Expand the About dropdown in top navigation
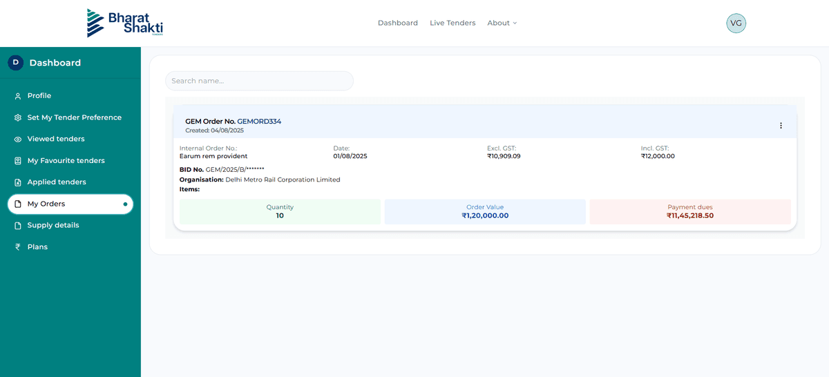This screenshot has width=829, height=377. click(502, 23)
